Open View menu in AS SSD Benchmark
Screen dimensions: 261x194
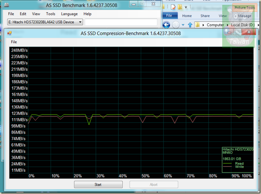click(36, 14)
